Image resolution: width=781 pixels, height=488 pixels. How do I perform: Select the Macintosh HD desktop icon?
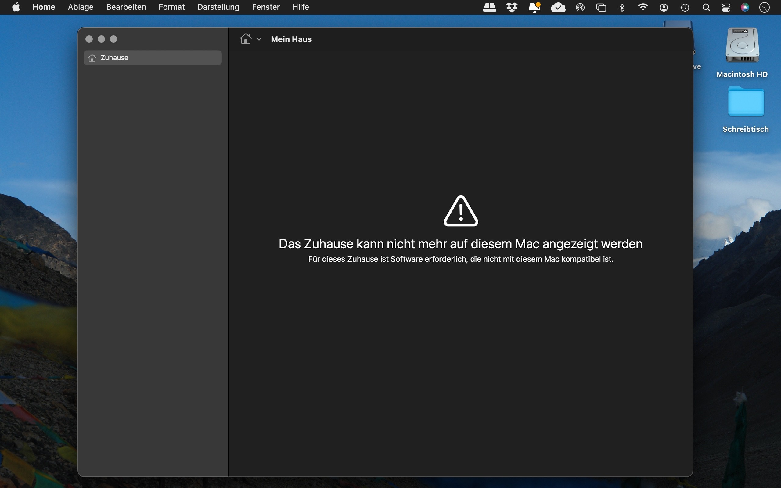click(742, 46)
